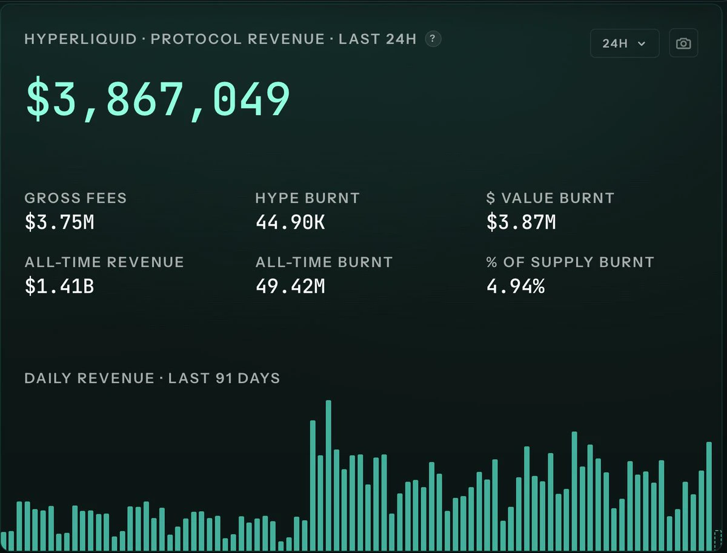Click the $3,867,049 revenue figure
Viewport: 727px width, 553px height.
point(158,100)
